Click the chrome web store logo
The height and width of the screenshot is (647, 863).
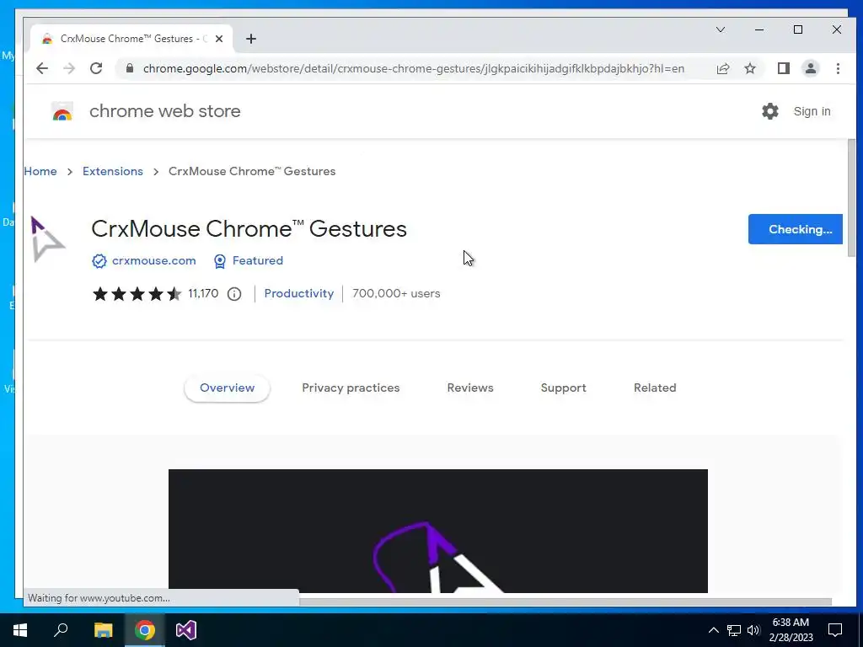62,112
